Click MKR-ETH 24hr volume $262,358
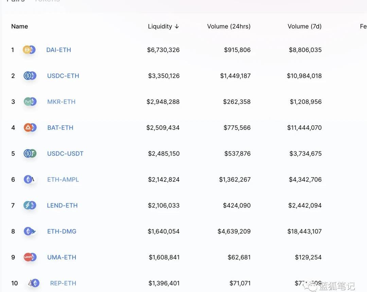Screen dimensions: 367x292 click(237, 102)
